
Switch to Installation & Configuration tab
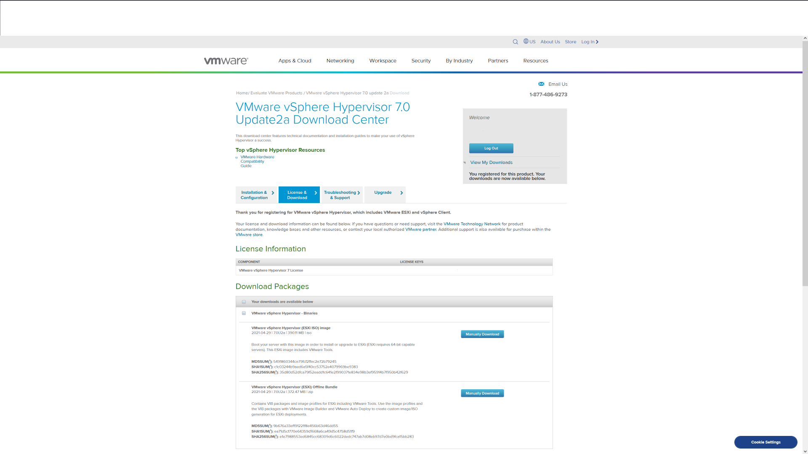(x=256, y=195)
